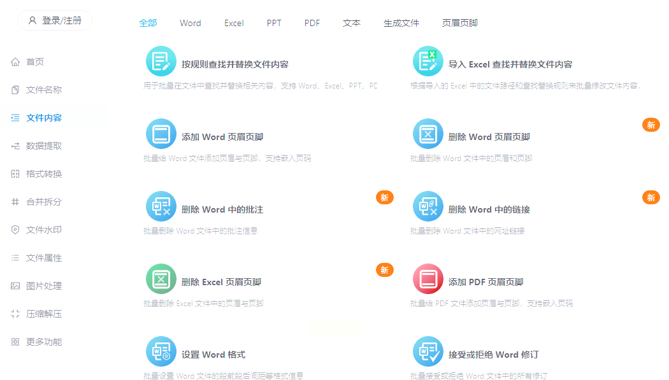Click the 添加 Word 页眉页脚 icon

tap(161, 134)
